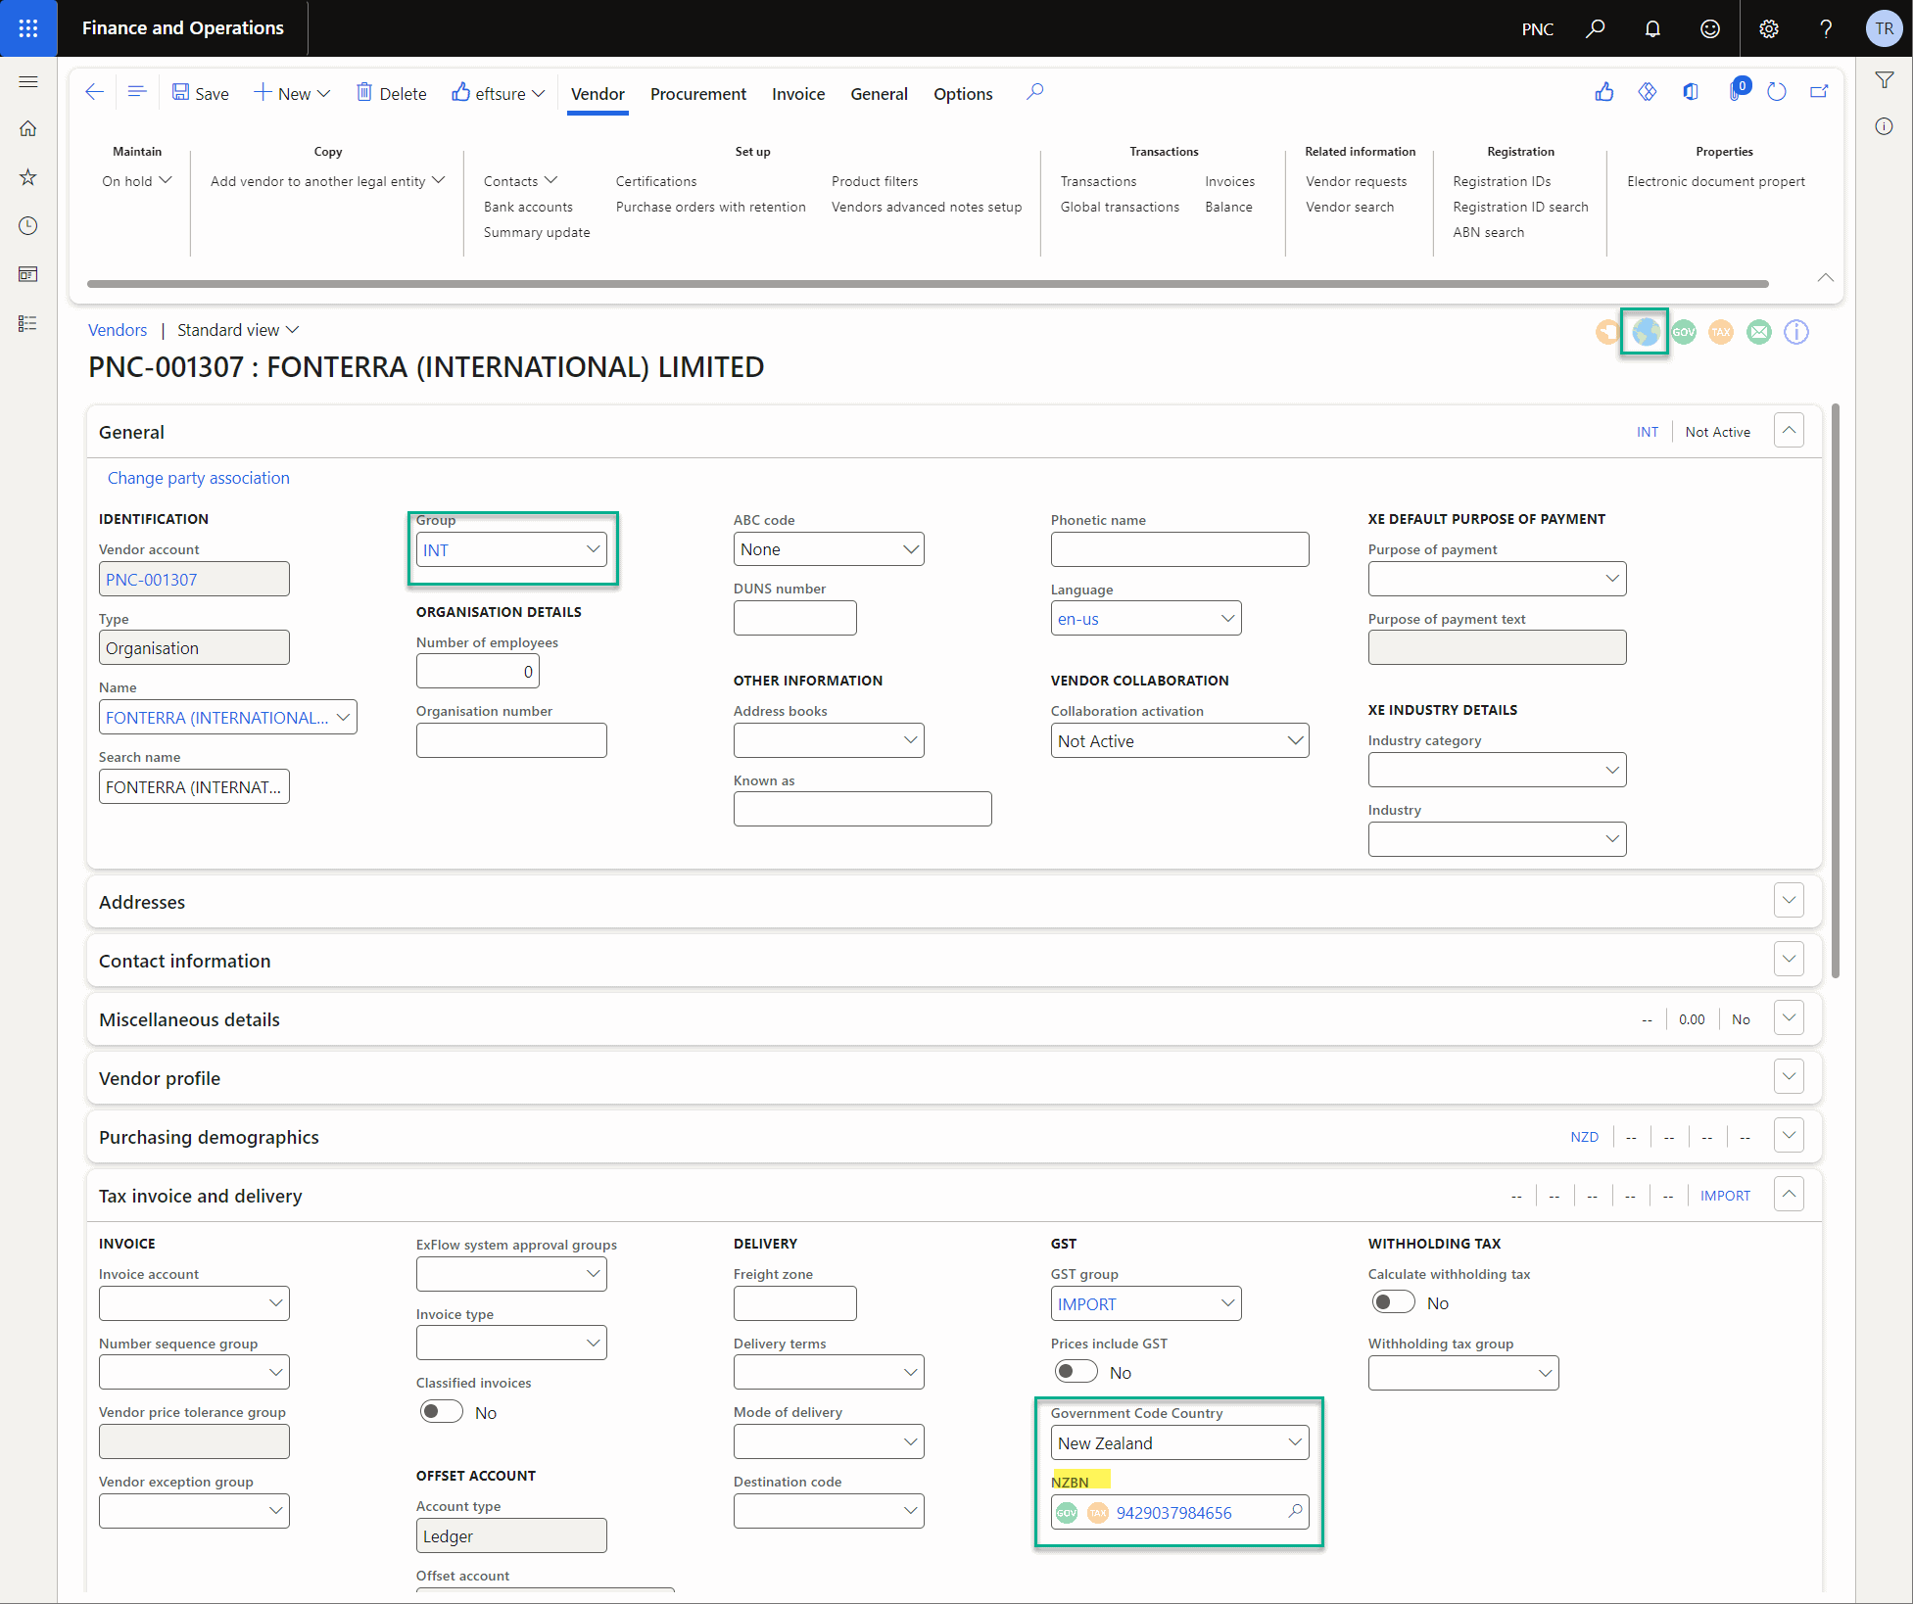1913x1604 pixels.
Task: Look up the NZBN number with magnifier
Action: click(1295, 1511)
